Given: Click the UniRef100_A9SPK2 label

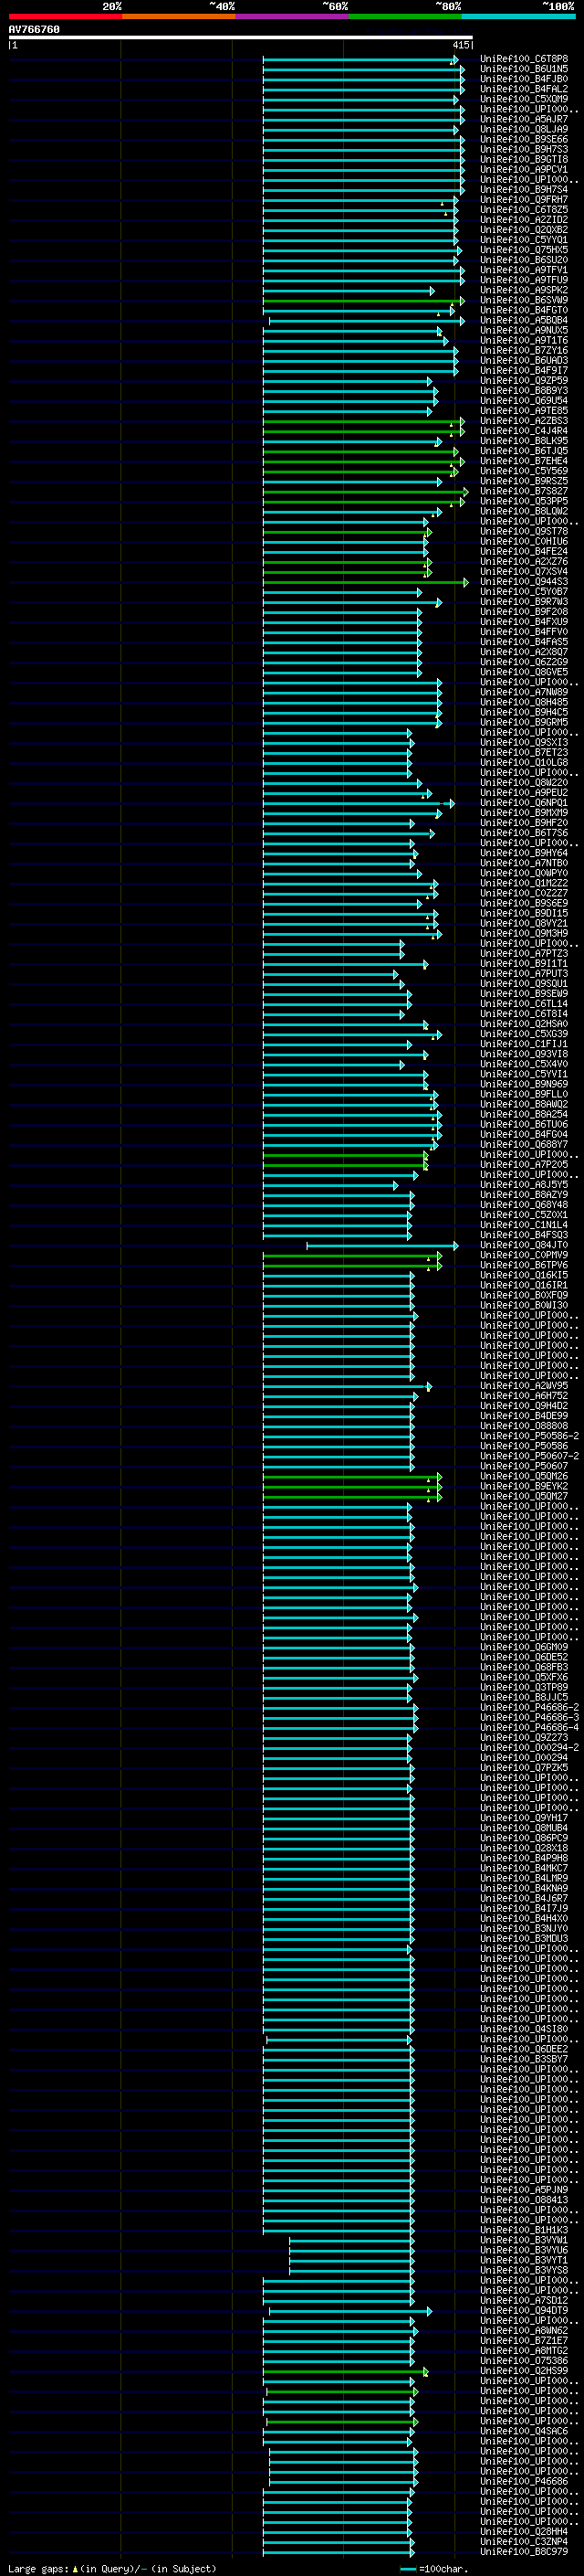Looking at the screenshot, I should 524,290.
